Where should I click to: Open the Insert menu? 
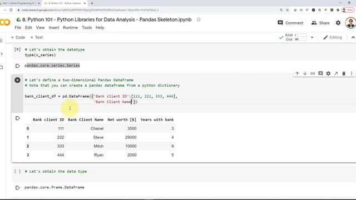54,27
